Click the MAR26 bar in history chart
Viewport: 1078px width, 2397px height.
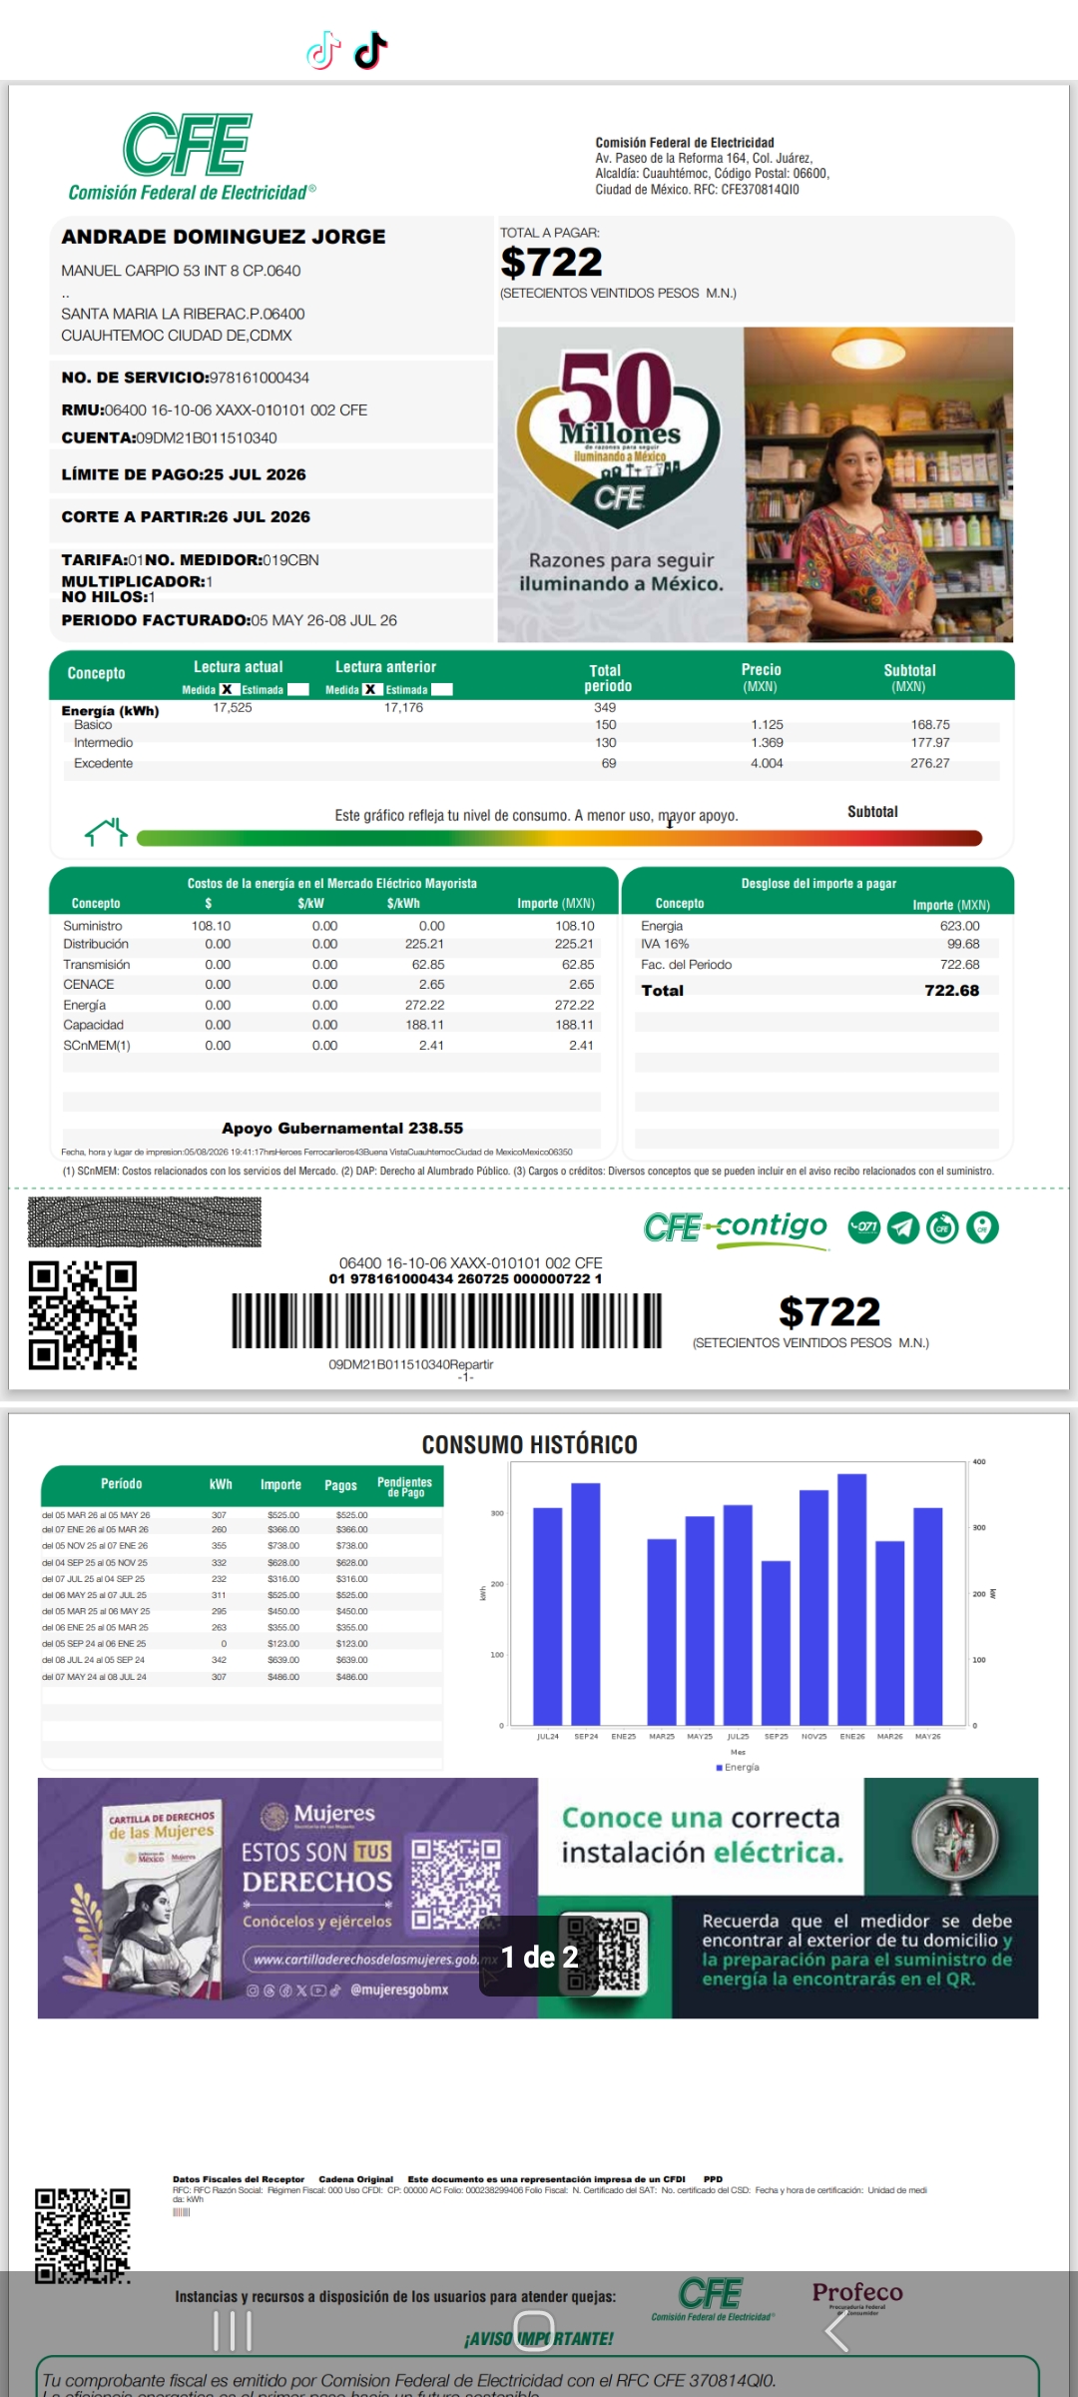(889, 1633)
